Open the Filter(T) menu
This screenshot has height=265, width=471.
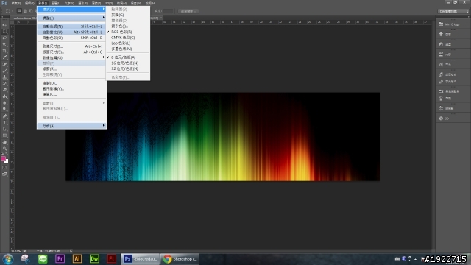pos(96,3)
